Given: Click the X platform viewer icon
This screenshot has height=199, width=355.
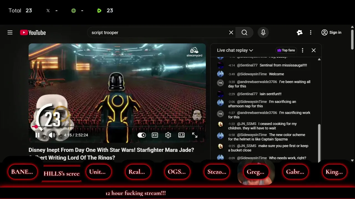Looking at the screenshot, I should point(48,11).
